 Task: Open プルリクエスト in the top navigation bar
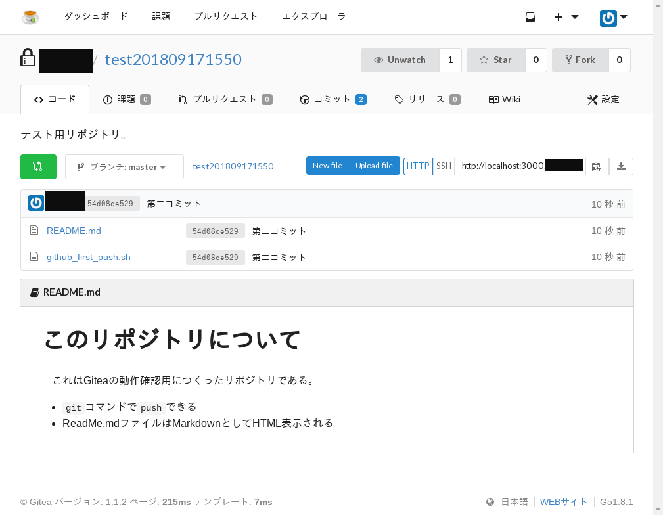[226, 16]
